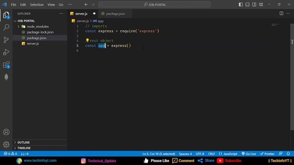Open the File menu
Screen dimensions: 294x165
pos(13,5)
